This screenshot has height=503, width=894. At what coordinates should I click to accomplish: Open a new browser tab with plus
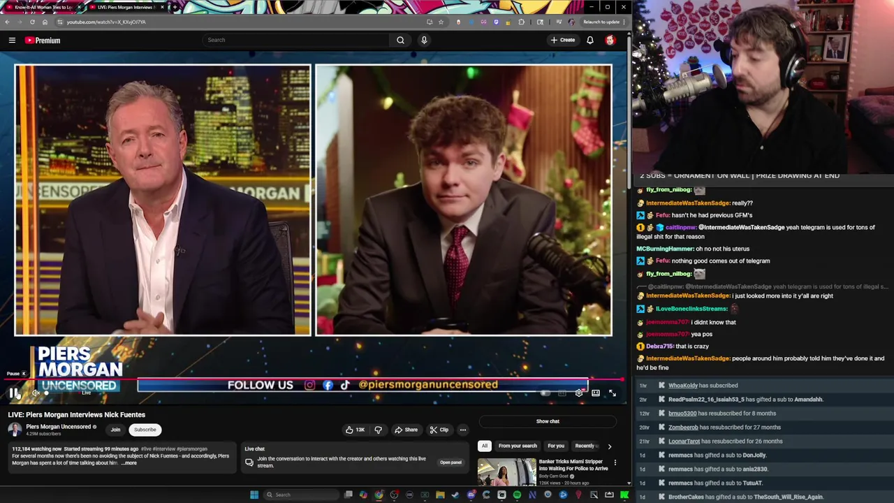tap(175, 7)
